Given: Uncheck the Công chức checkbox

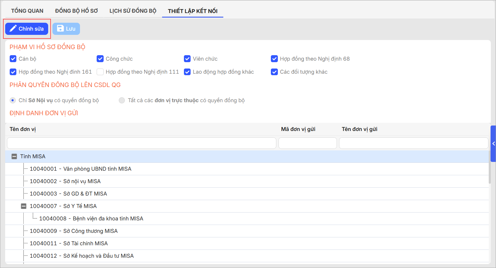Looking at the screenshot, I should (x=100, y=59).
